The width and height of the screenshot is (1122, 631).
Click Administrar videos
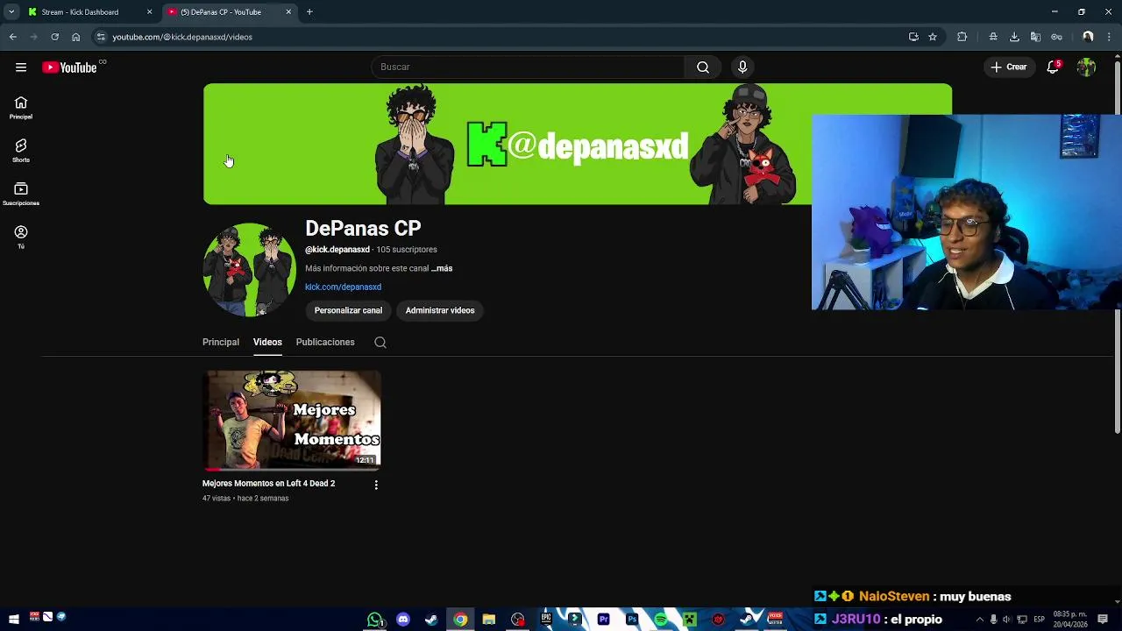coord(440,311)
